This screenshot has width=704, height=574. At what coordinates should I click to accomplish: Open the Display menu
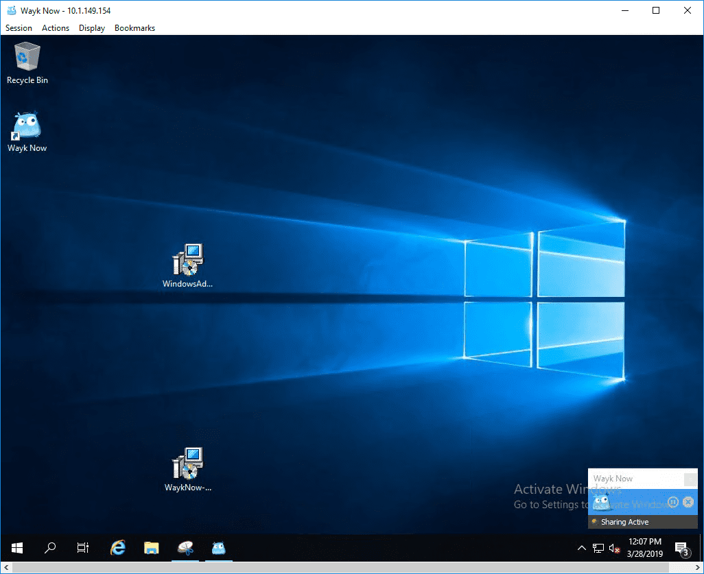91,28
